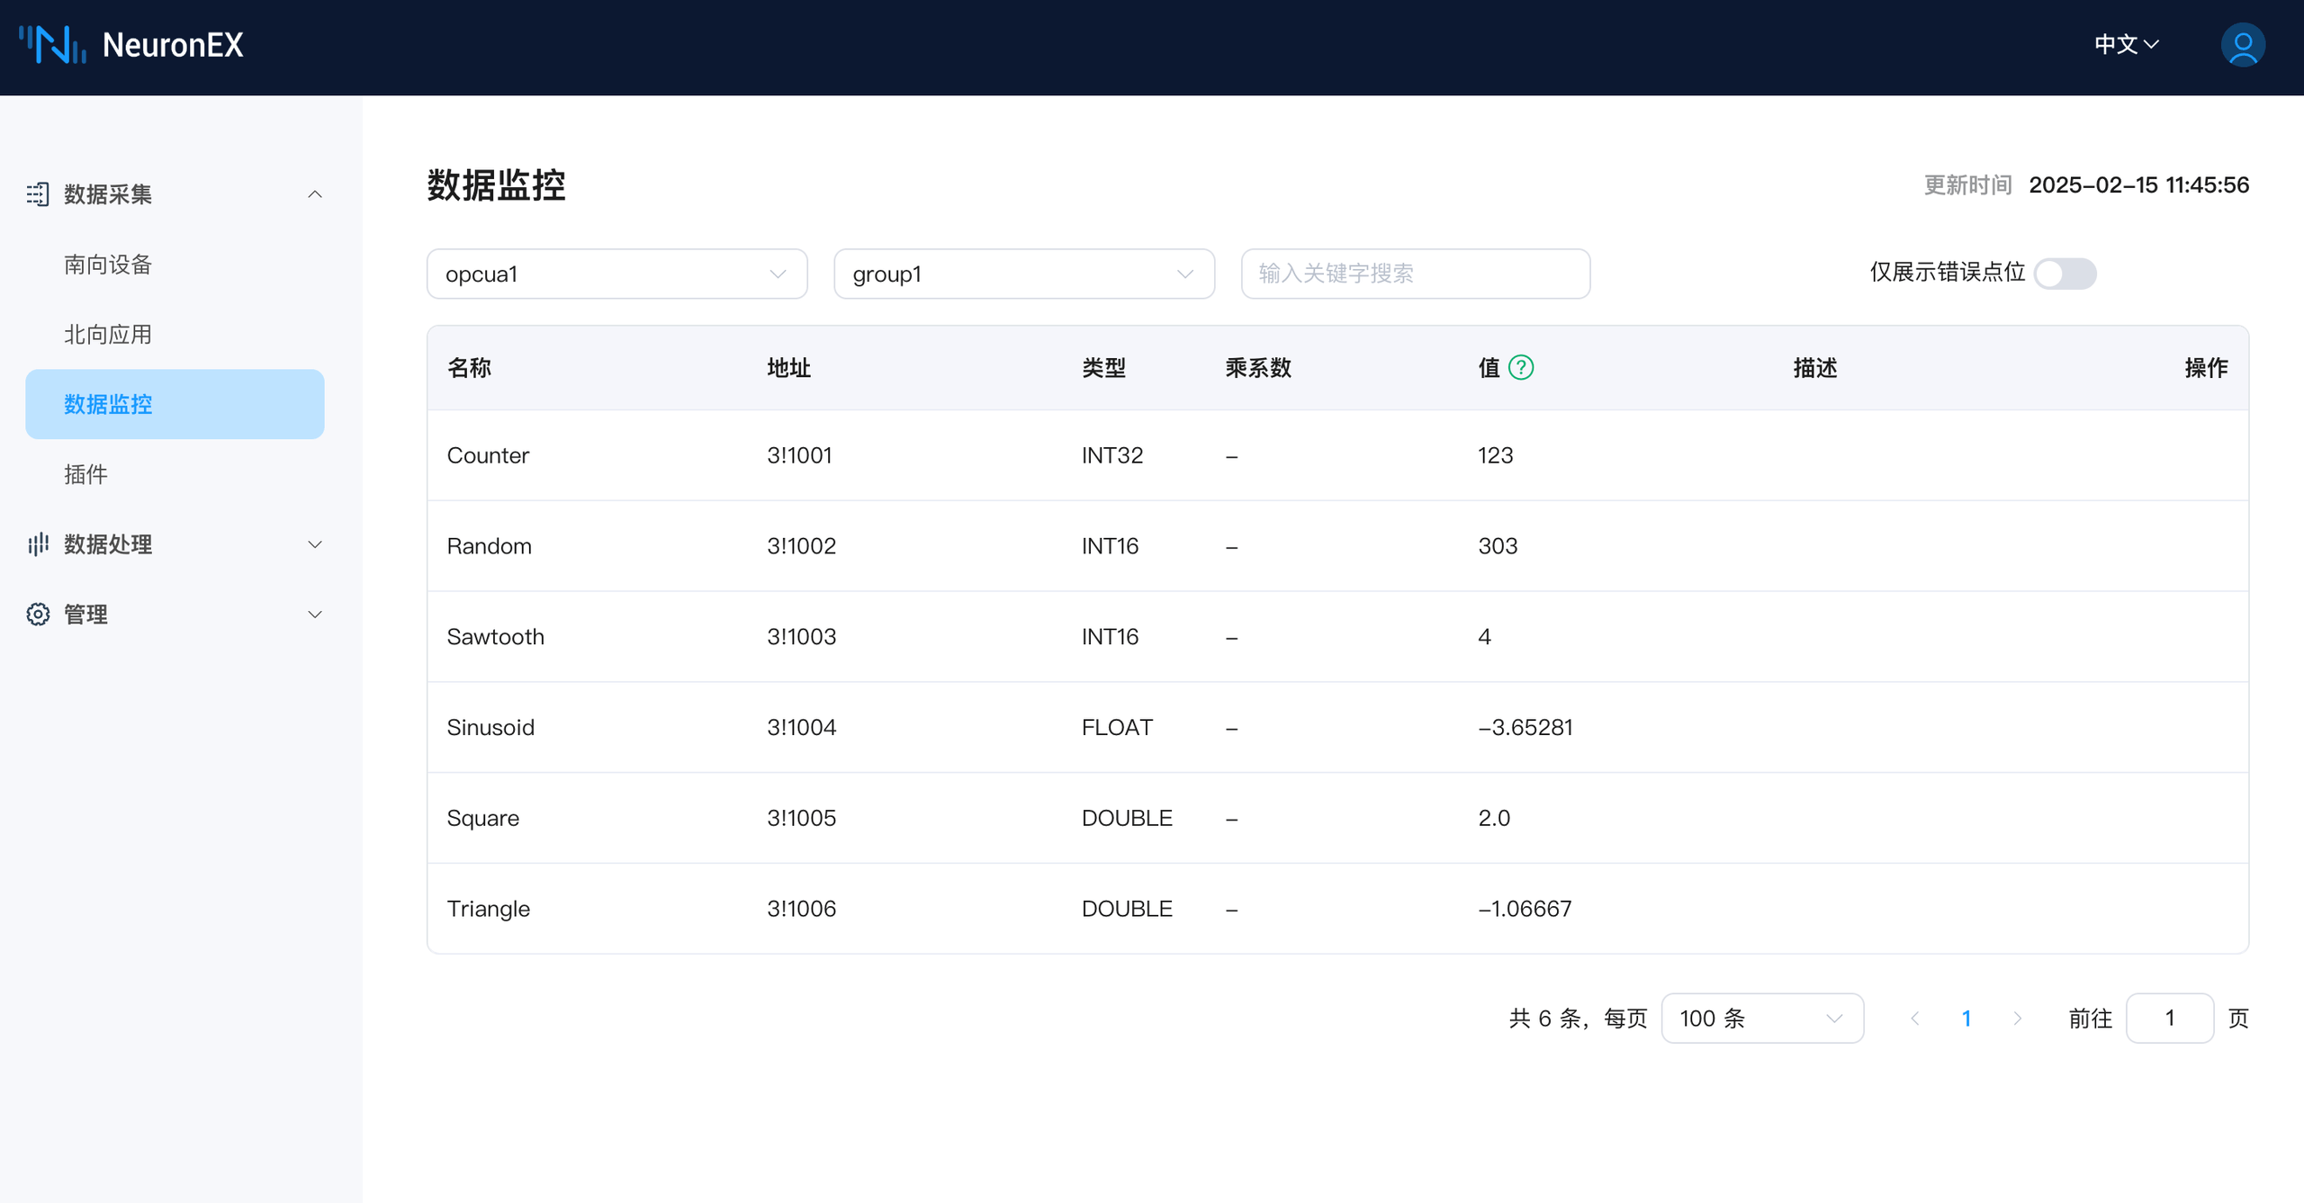This screenshot has width=2304, height=1203.
Task: Switch to 南向设备 in the sidebar
Action: (x=106, y=264)
